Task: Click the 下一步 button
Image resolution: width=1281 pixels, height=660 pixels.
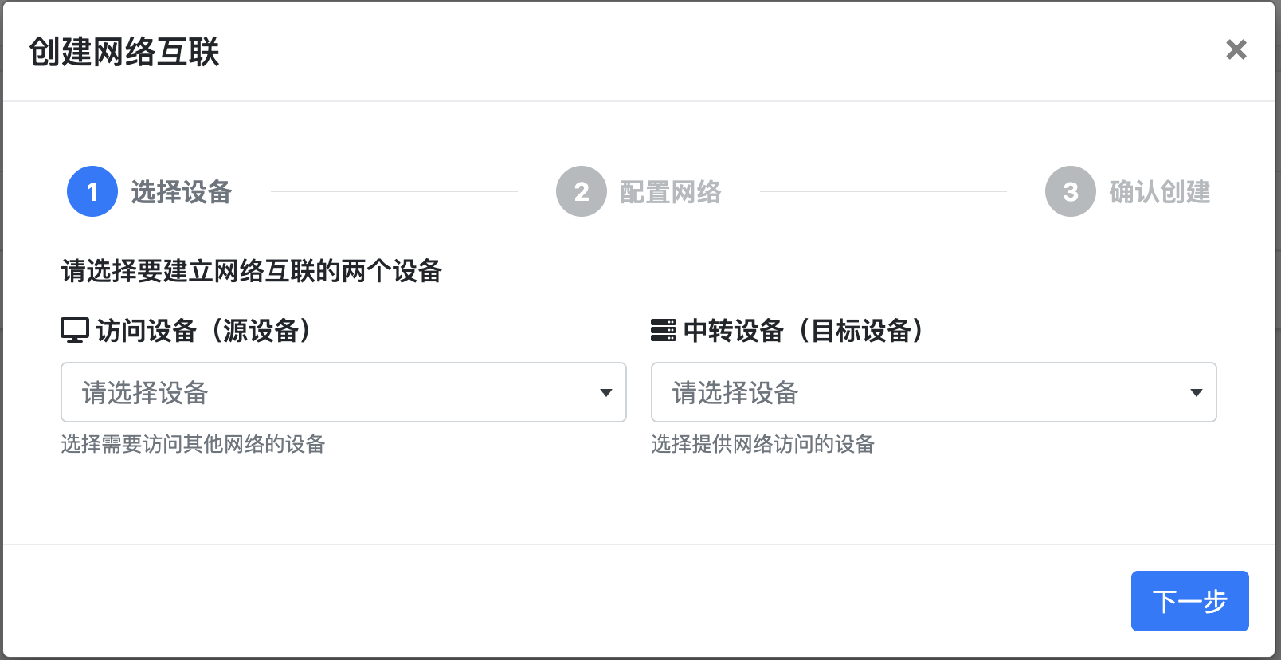Action: point(1189,601)
